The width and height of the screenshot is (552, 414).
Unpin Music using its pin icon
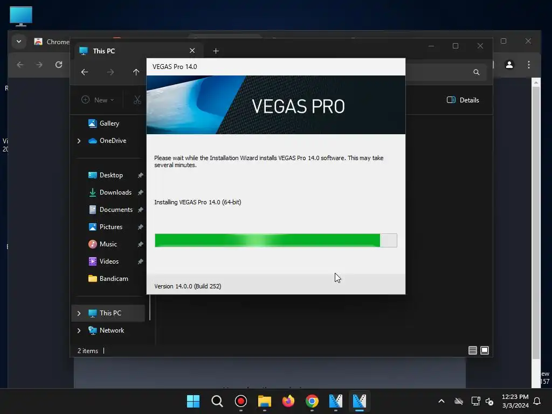click(x=141, y=244)
